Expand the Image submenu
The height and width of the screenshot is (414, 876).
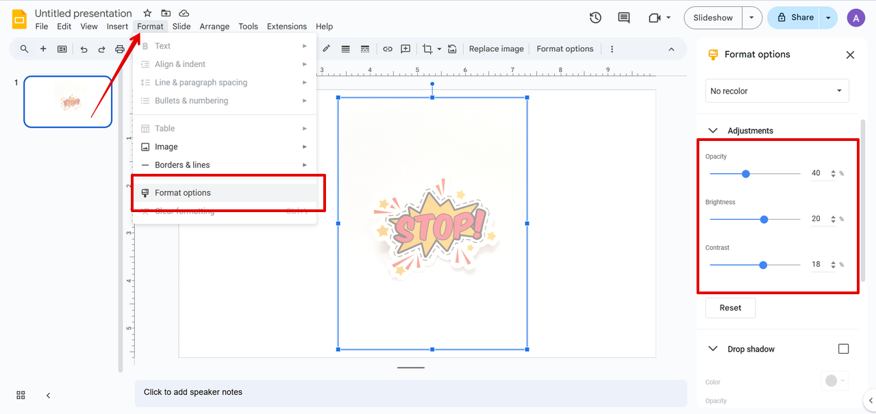click(x=225, y=146)
